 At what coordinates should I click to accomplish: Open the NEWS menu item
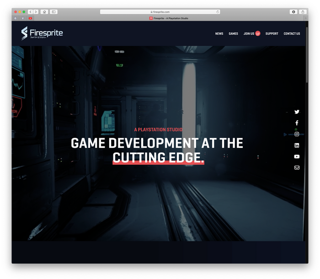pos(219,33)
